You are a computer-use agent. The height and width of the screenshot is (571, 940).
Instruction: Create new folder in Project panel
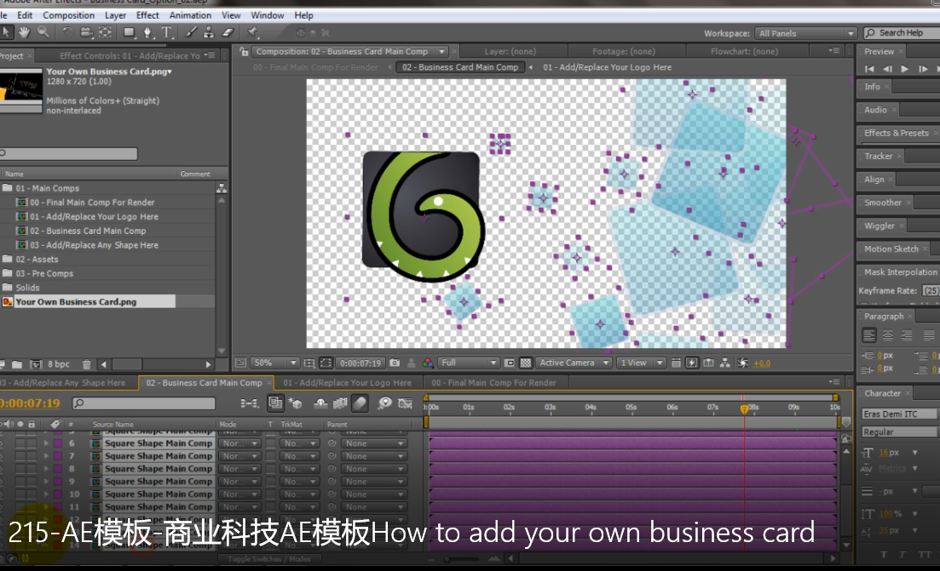[x=17, y=364]
